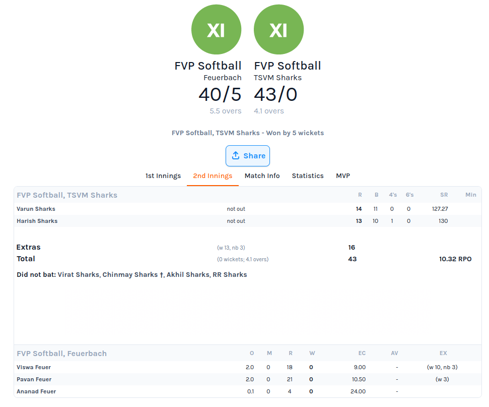Open Harish Sharks player profile
This screenshot has width=489, height=407.
click(37, 221)
